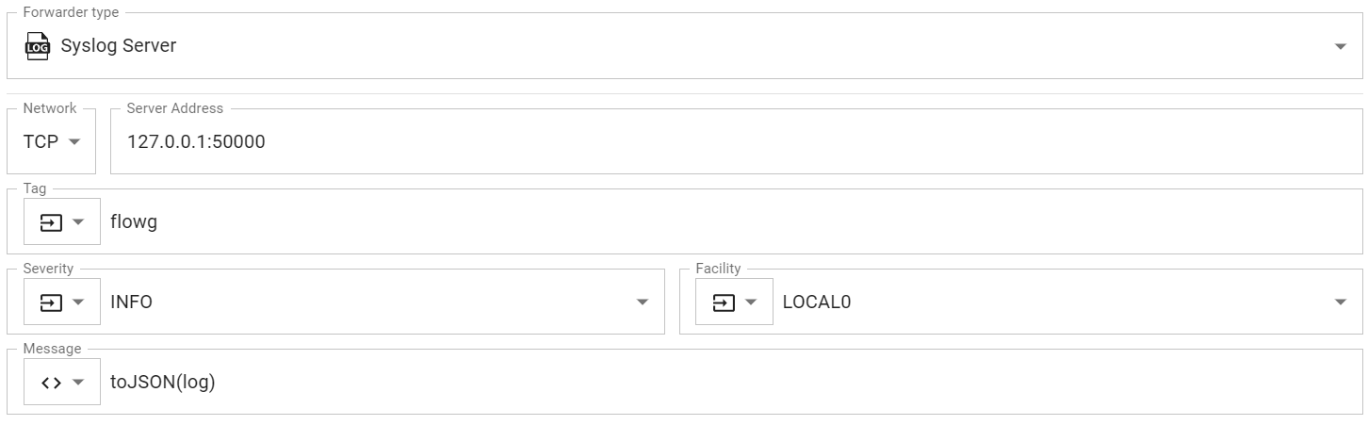Expand the Tag mode selector arrow
The width and height of the screenshot is (1368, 425).
tap(79, 222)
